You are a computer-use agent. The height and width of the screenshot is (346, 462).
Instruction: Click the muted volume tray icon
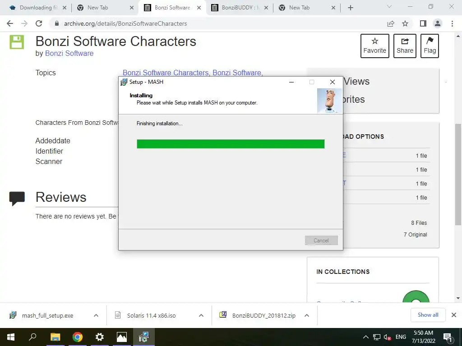[x=387, y=337]
